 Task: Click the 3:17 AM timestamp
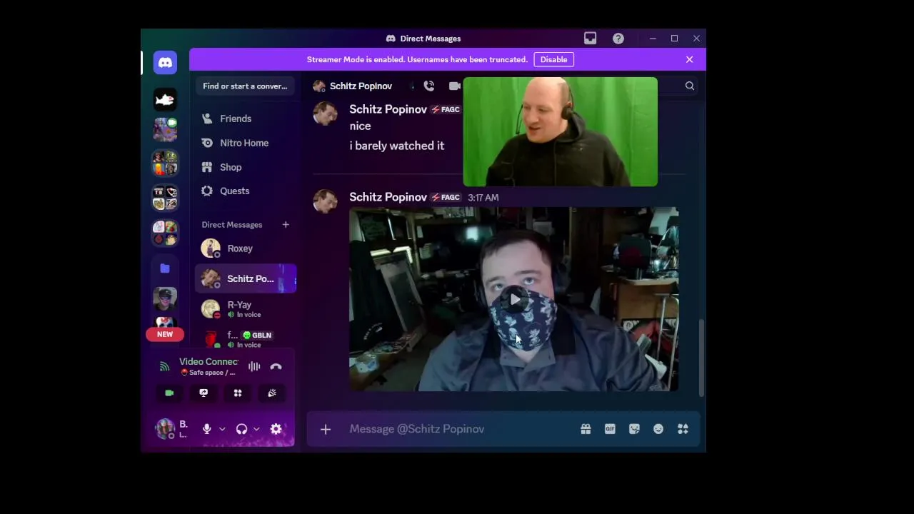pos(483,198)
